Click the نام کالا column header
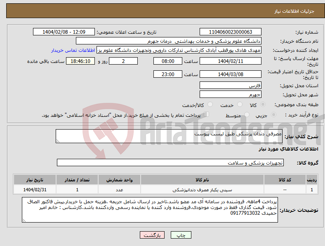Viewport: 325px width, 246px height. [202, 180]
